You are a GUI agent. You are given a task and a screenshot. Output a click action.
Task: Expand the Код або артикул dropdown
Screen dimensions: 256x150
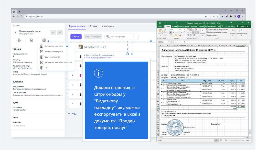click(134, 37)
